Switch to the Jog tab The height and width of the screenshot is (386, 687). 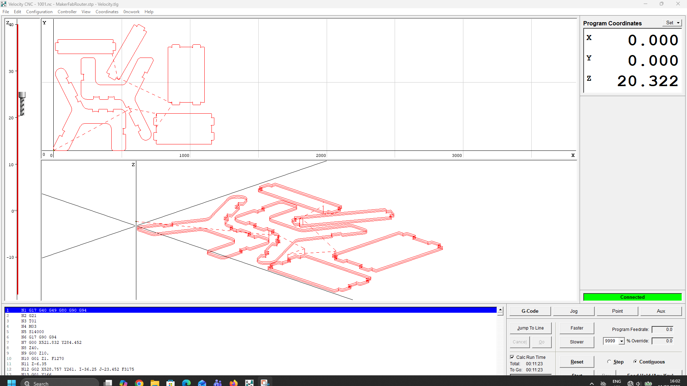pos(574,311)
